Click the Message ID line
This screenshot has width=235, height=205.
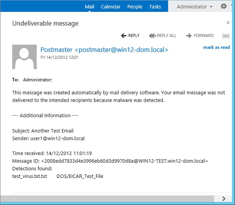pos(110,161)
